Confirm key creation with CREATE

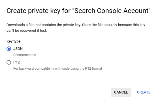(144, 92)
